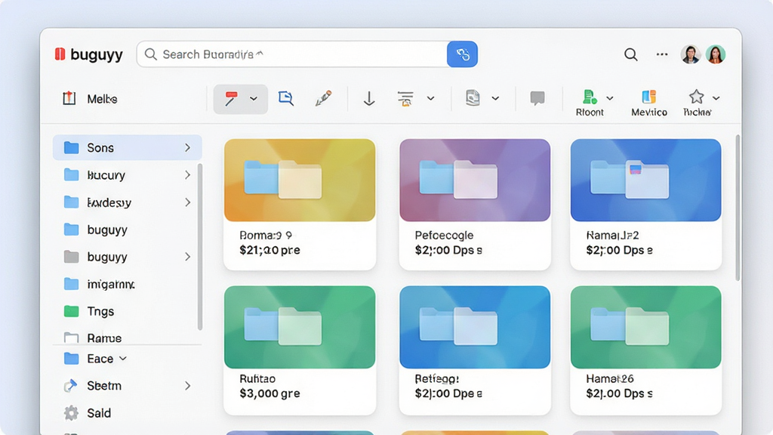The height and width of the screenshot is (435, 773).
Task: Click the download arrow icon
Action: 368,99
